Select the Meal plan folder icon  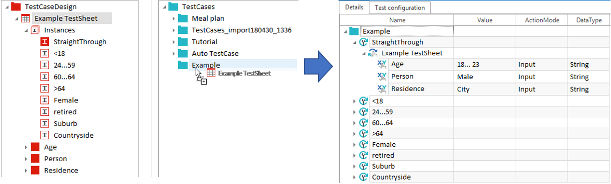tap(183, 18)
